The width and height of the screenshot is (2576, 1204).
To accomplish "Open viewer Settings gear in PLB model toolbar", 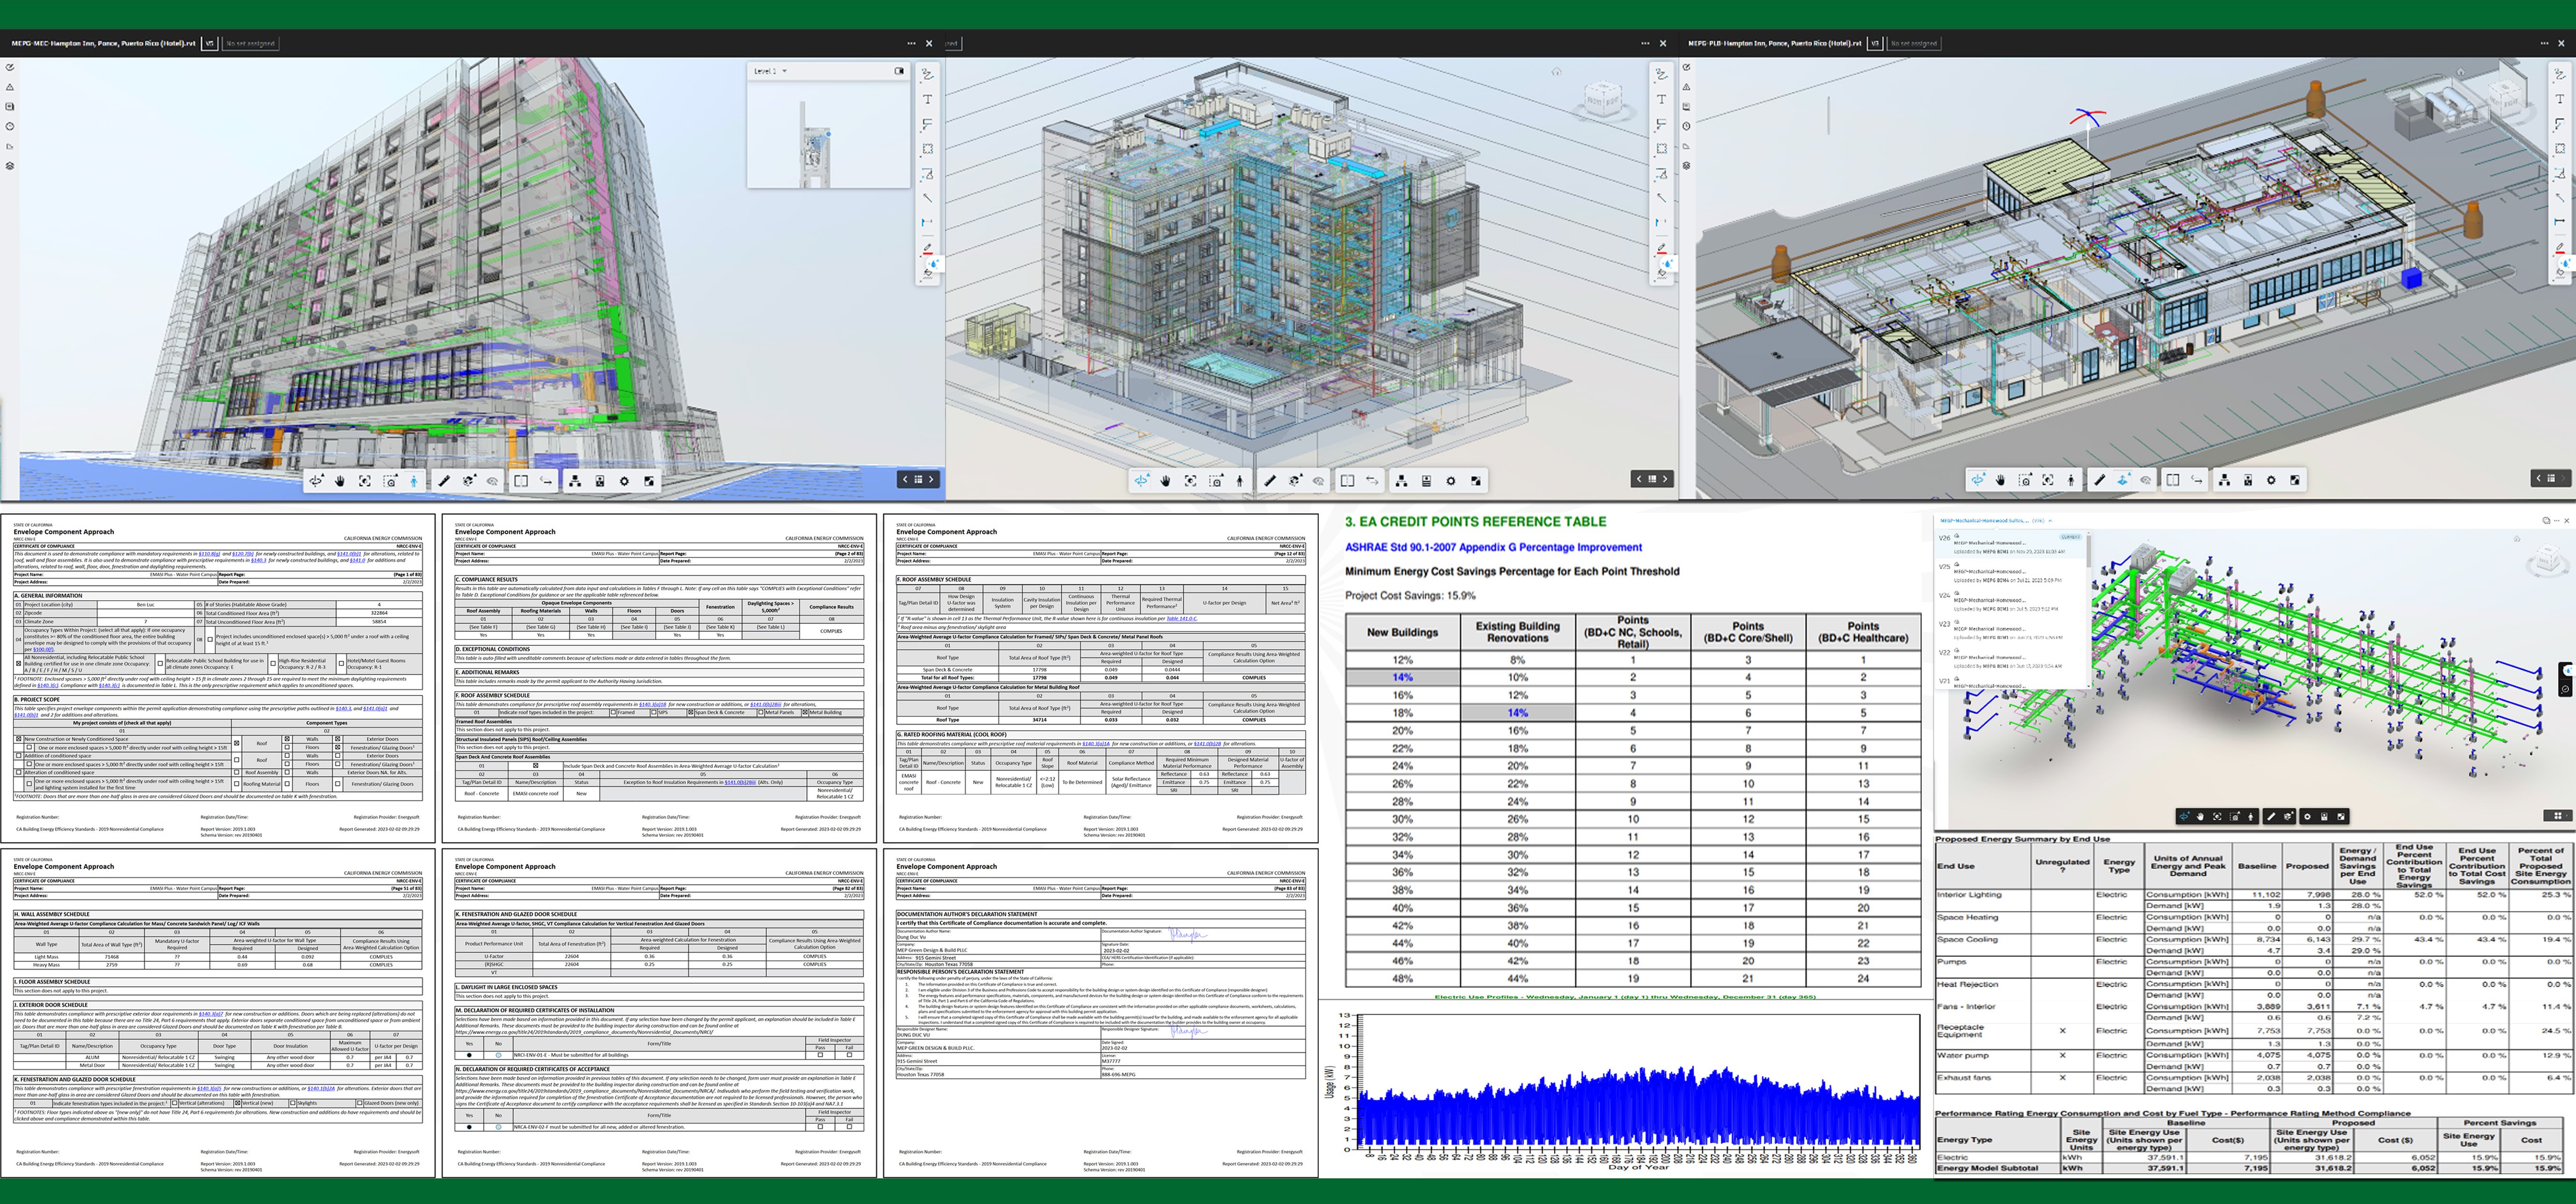I will tap(2271, 480).
